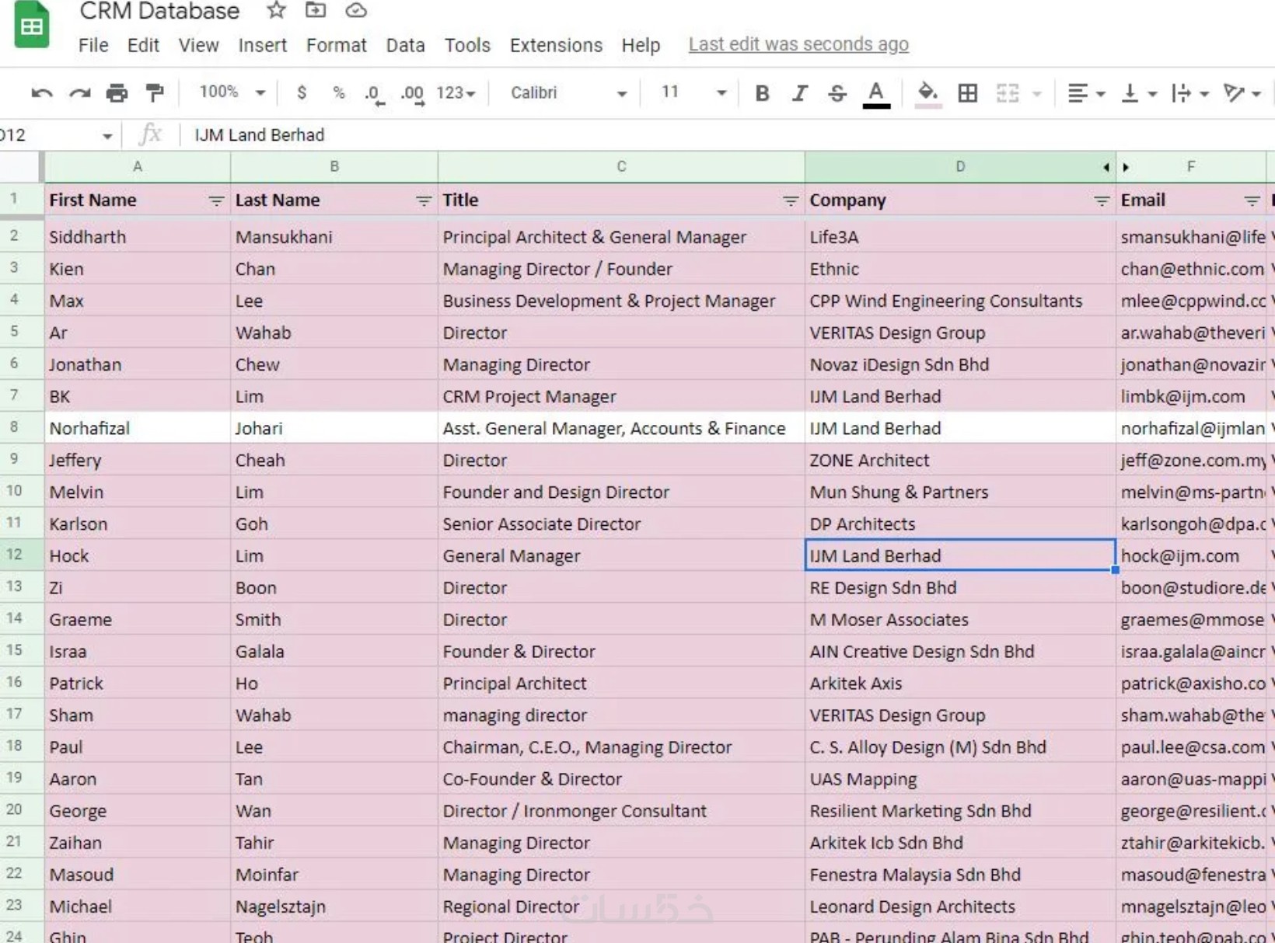
Task: Click the document title CRM Database
Action: [x=159, y=11]
